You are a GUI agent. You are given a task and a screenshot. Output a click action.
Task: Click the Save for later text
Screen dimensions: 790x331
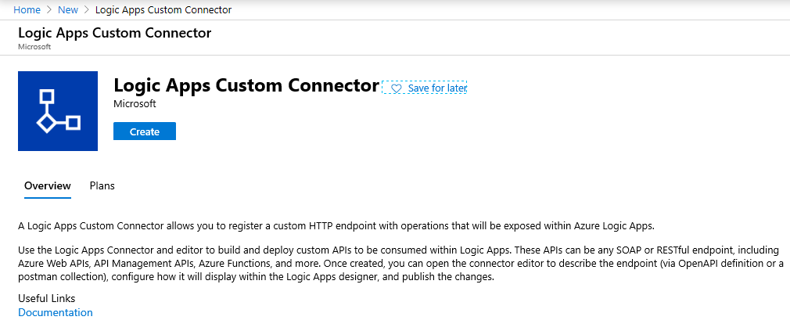pyautogui.click(x=437, y=88)
